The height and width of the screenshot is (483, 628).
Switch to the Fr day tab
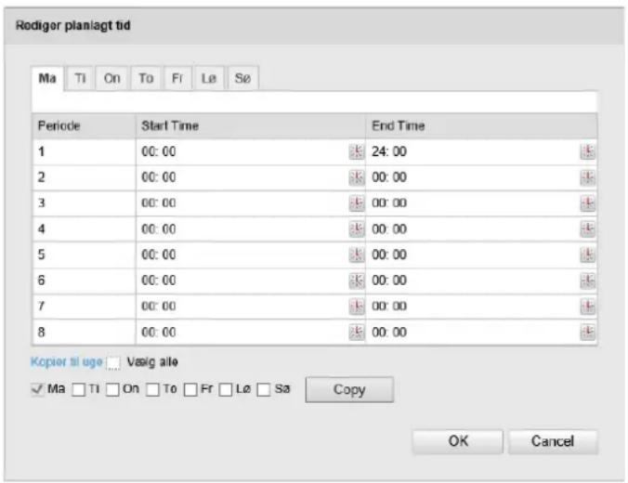point(177,78)
